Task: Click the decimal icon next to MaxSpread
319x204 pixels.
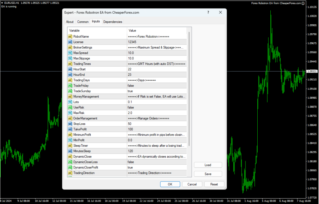Action: [70, 53]
